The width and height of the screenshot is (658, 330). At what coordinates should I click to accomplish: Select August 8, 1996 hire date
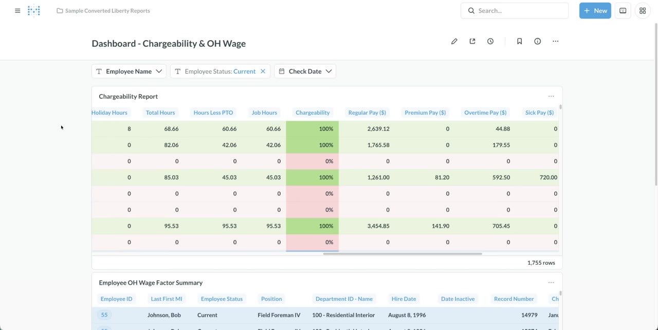point(407,315)
